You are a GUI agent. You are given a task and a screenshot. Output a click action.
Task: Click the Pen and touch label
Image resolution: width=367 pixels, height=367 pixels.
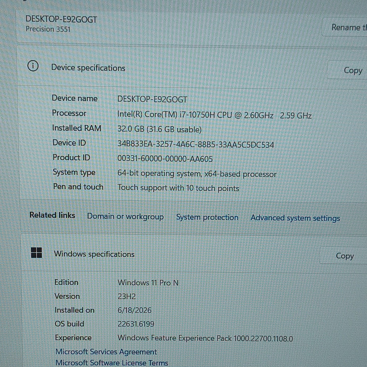(x=78, y=187)
